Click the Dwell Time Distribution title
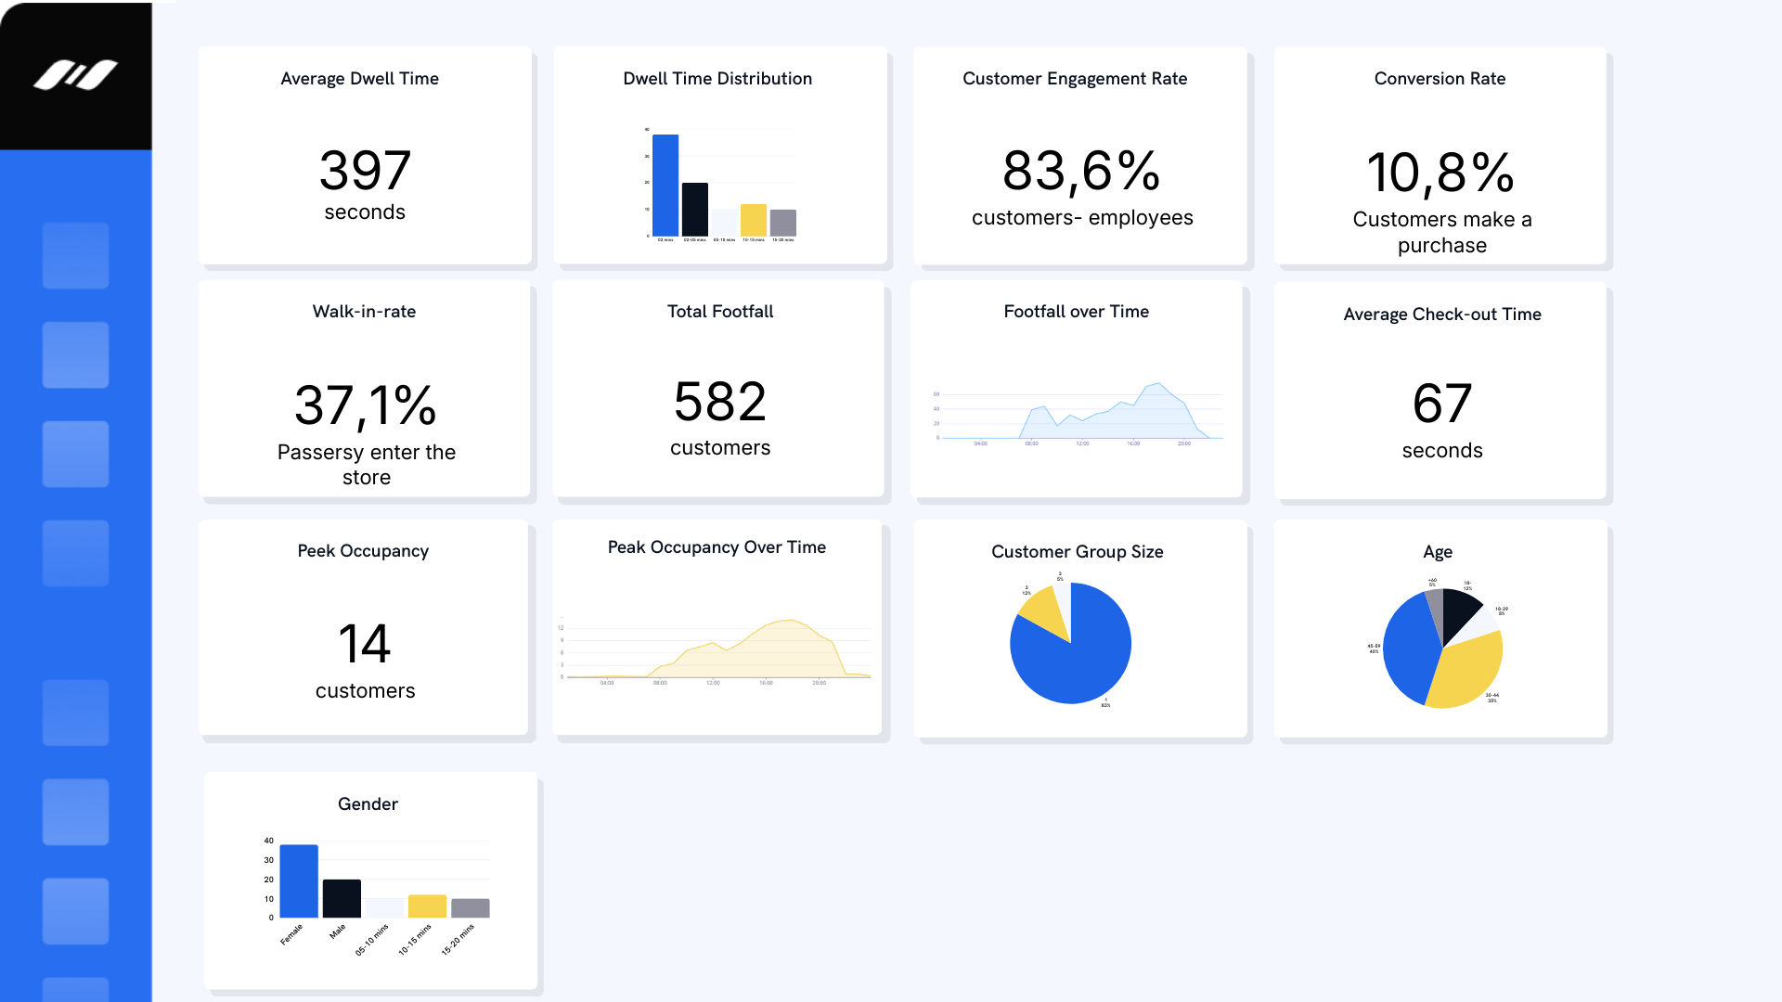 click(x=717, y=79)
